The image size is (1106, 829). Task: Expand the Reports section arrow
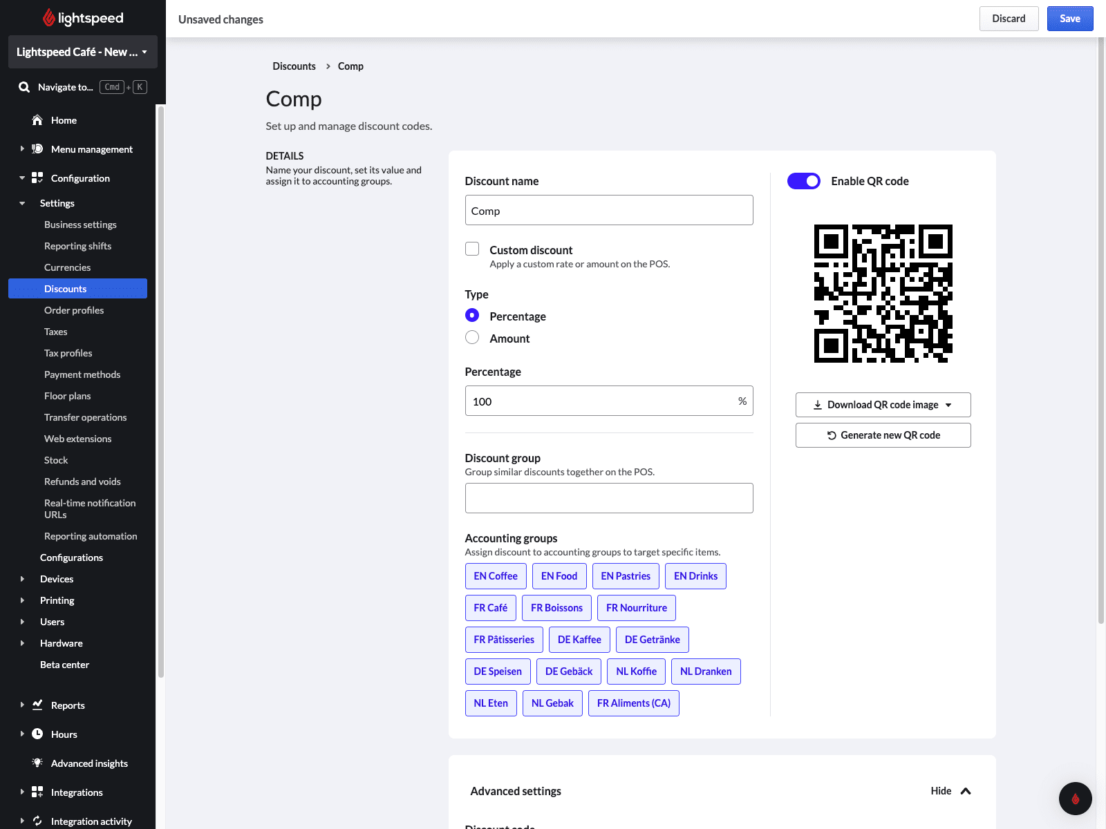pyautogui.click(x=22, y=705)
